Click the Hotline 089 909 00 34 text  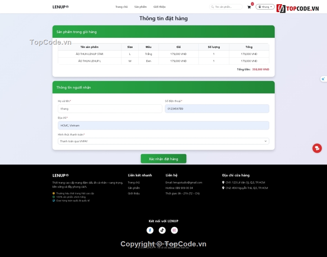[x=179, y=188]
